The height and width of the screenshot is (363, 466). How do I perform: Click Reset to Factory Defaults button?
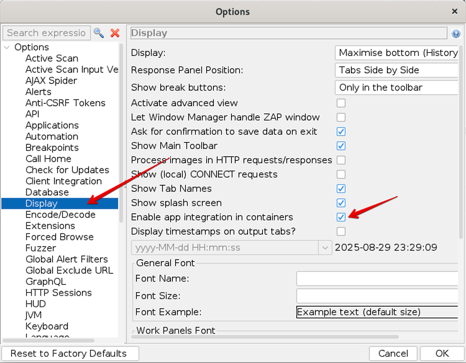click(x=68, y=354)
